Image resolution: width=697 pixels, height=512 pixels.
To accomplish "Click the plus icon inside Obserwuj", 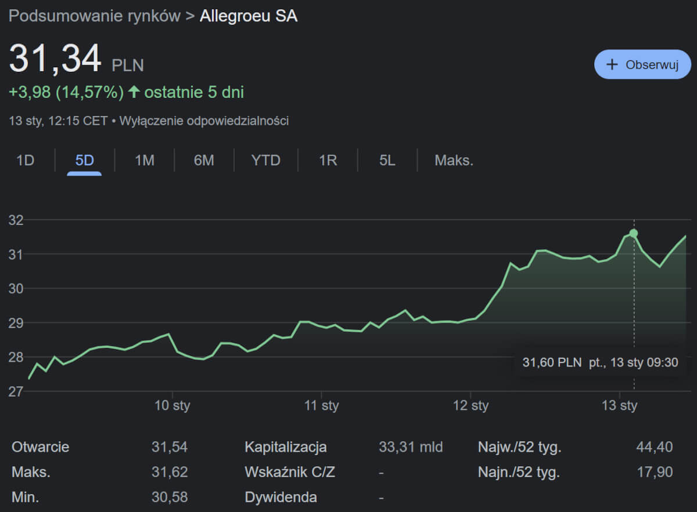I will (612, 64).
